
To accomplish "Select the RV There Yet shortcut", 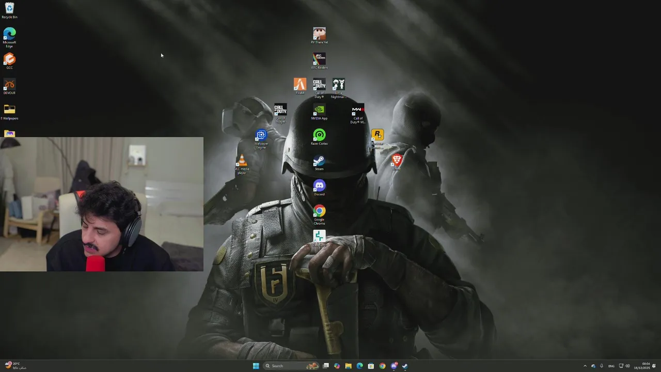I will (319, 36).
